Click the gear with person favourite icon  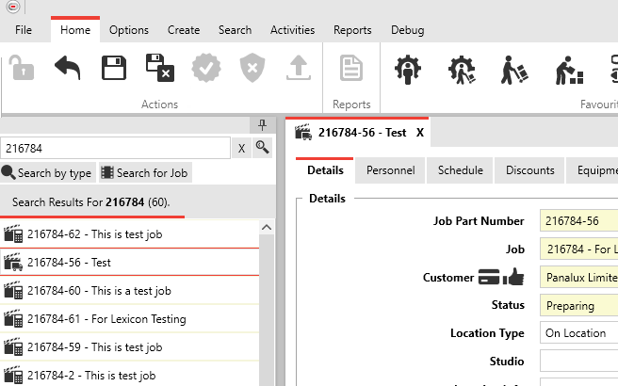click(x=407, y=69)
